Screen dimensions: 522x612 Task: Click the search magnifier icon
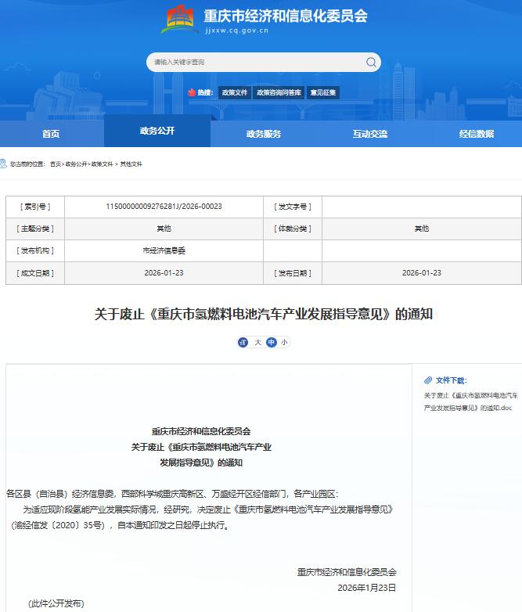[x=371, y=62]
